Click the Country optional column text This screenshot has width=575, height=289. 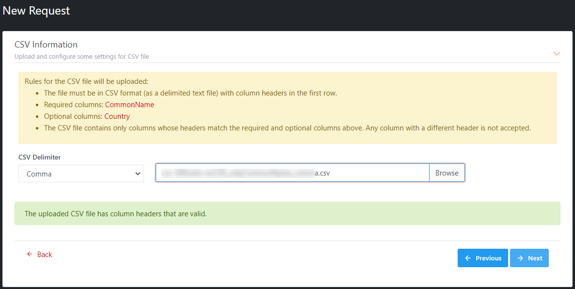[117, 116]
